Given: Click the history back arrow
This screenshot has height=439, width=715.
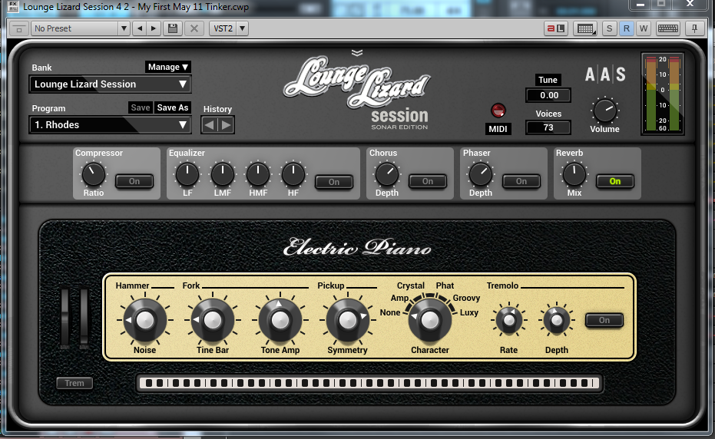Looking at the screenshot, I should 210,124.
